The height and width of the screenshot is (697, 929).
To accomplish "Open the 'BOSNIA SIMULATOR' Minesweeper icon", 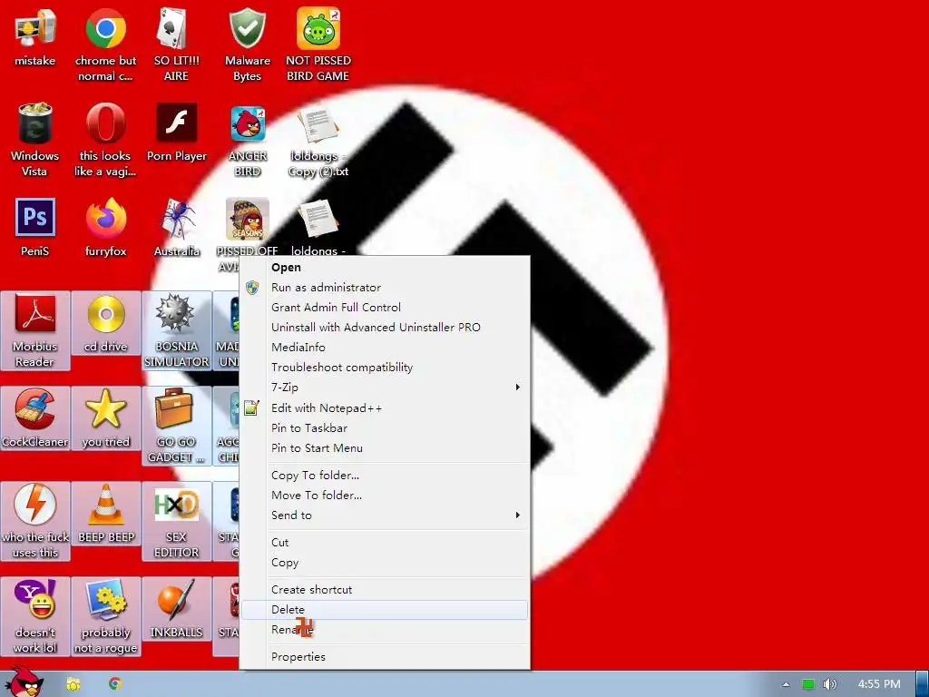I will [177, 330].
